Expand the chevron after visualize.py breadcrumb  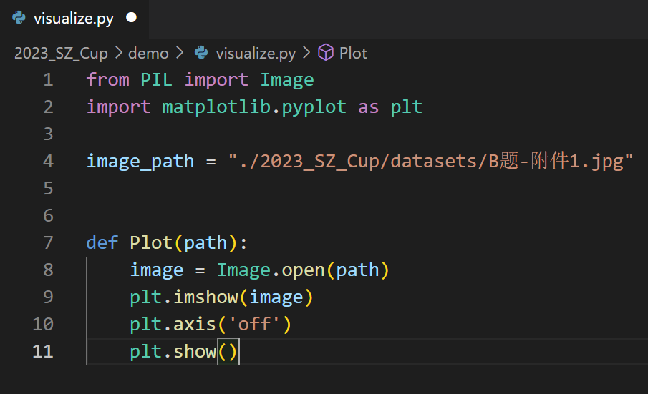(306, 52)
